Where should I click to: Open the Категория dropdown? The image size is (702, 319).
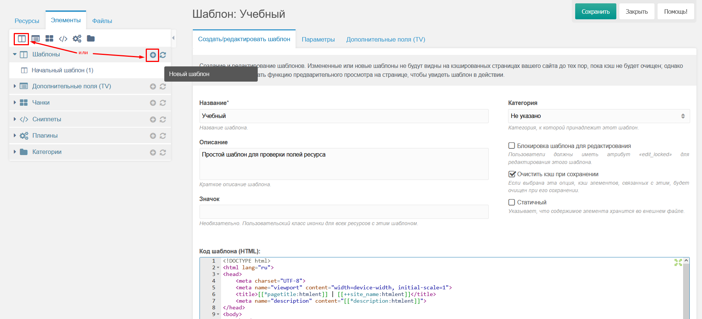click(x=599, y=116)
